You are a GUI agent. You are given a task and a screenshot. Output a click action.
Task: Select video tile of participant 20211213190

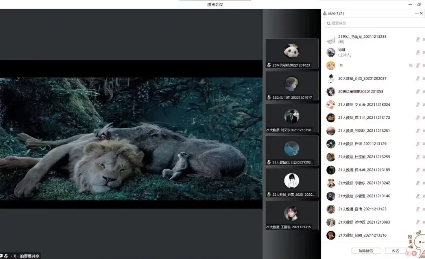(292, 118)
